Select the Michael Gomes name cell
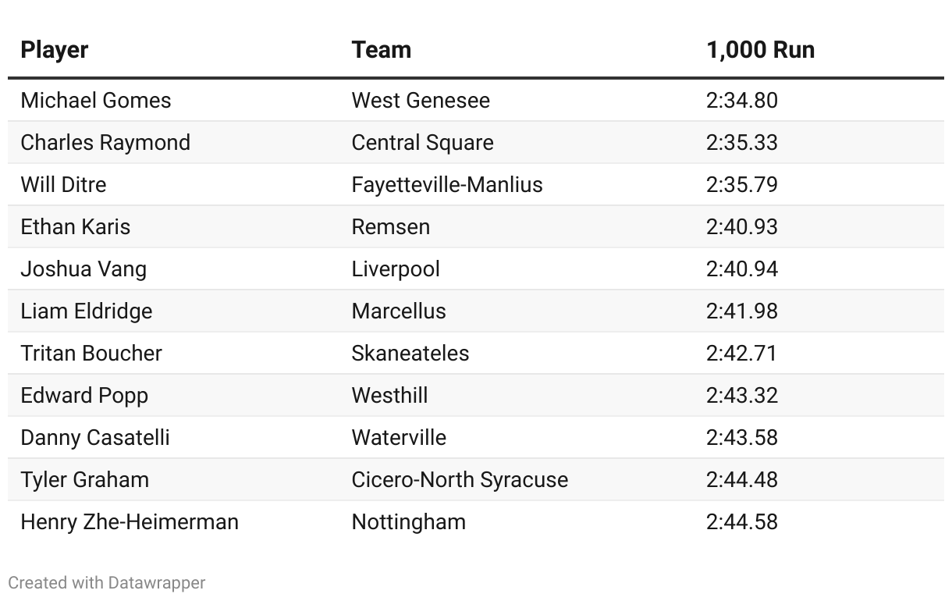 tap(96, 101)
